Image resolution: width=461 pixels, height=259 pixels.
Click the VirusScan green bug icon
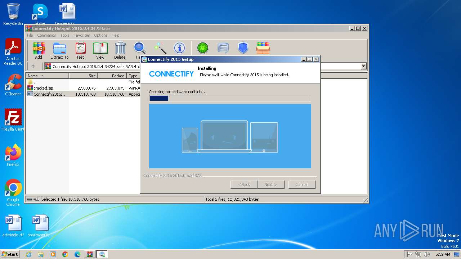(x=203, y=48)
